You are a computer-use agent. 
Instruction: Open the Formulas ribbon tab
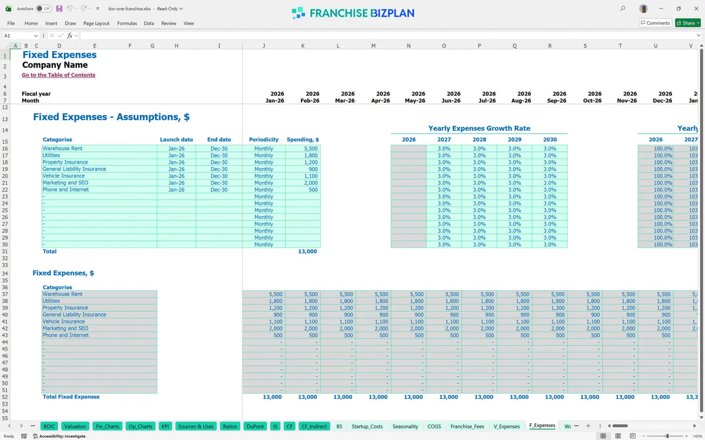(127, 23)
